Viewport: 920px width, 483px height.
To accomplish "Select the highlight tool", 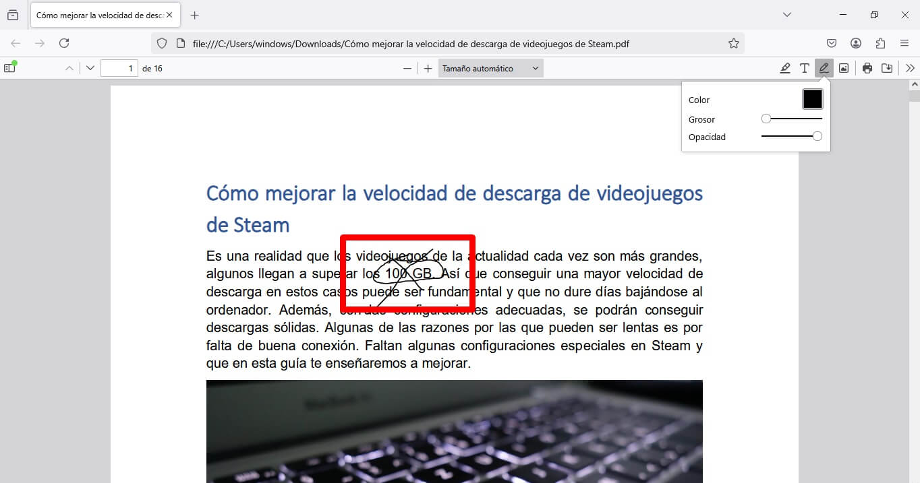I will [x=785, y=68].
